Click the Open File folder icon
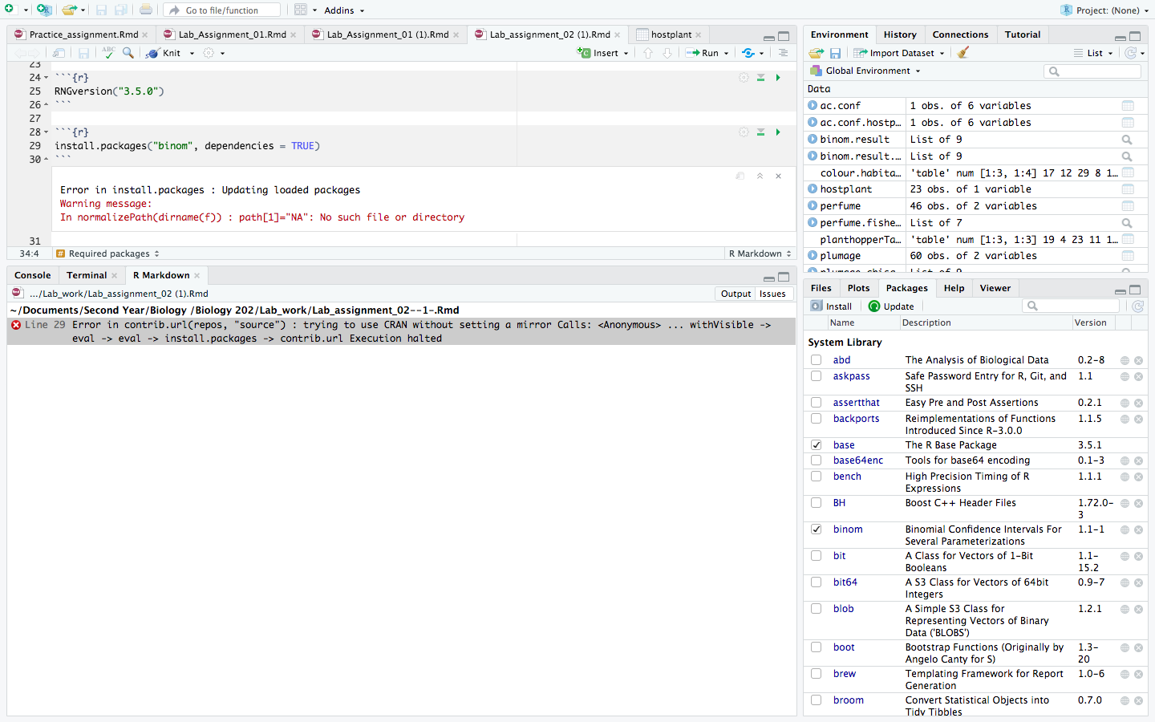The height and width of the screenshot is (722, 1155). [x=70, y=10]
